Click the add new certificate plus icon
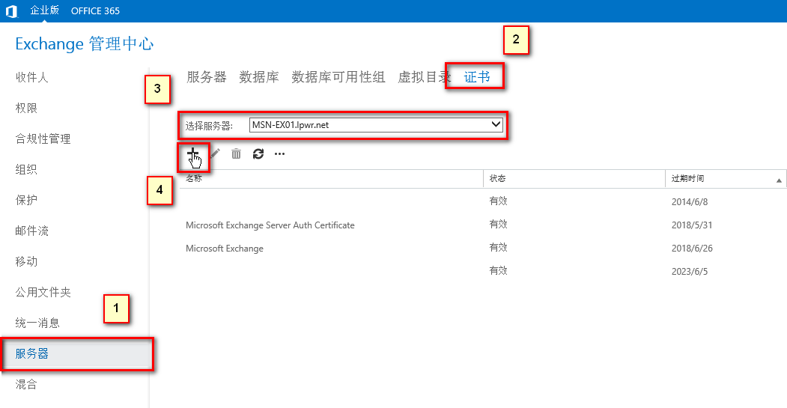 pos(192,153)
